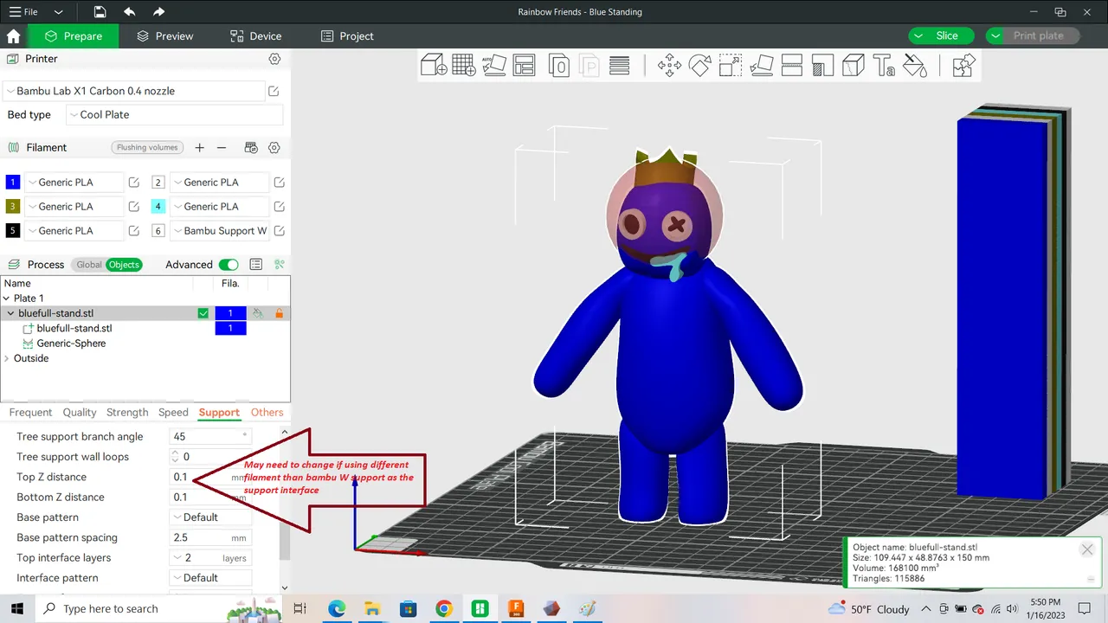Select the Scale tool
1108x623 pixels.
[731, 65]
